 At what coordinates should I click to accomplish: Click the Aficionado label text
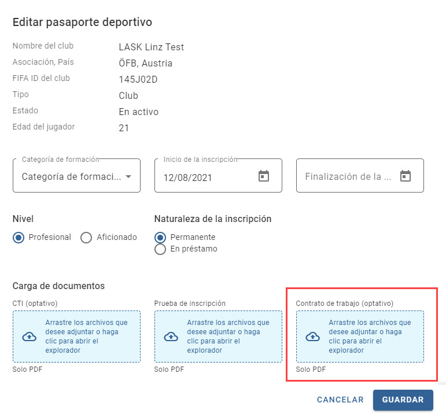(x=117, y=237)
